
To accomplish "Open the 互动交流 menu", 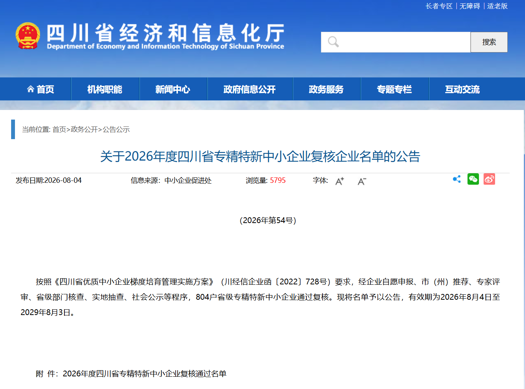I will (462, 89).
